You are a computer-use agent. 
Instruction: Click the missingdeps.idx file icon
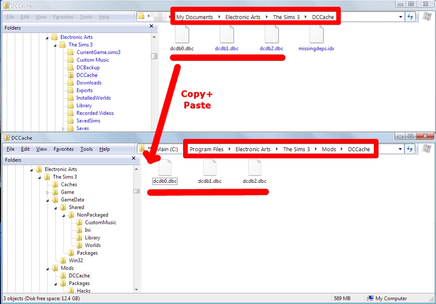[316, 34]
